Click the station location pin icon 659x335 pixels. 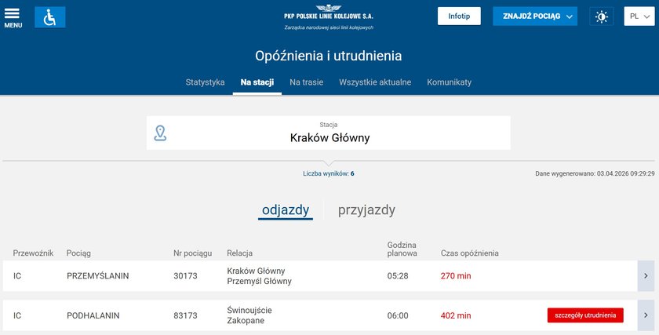[160, 133]
